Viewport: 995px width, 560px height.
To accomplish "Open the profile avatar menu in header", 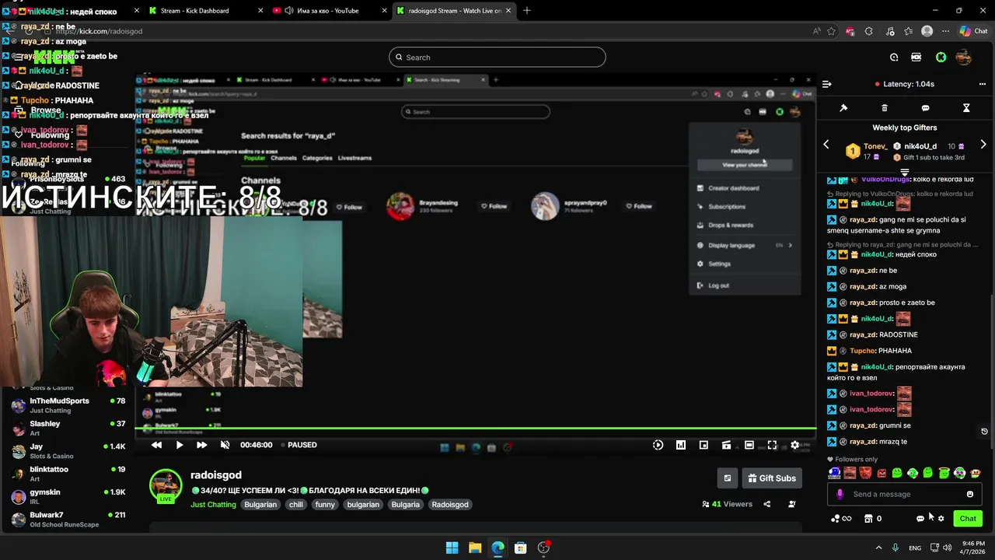I will [x=964, y=57].
